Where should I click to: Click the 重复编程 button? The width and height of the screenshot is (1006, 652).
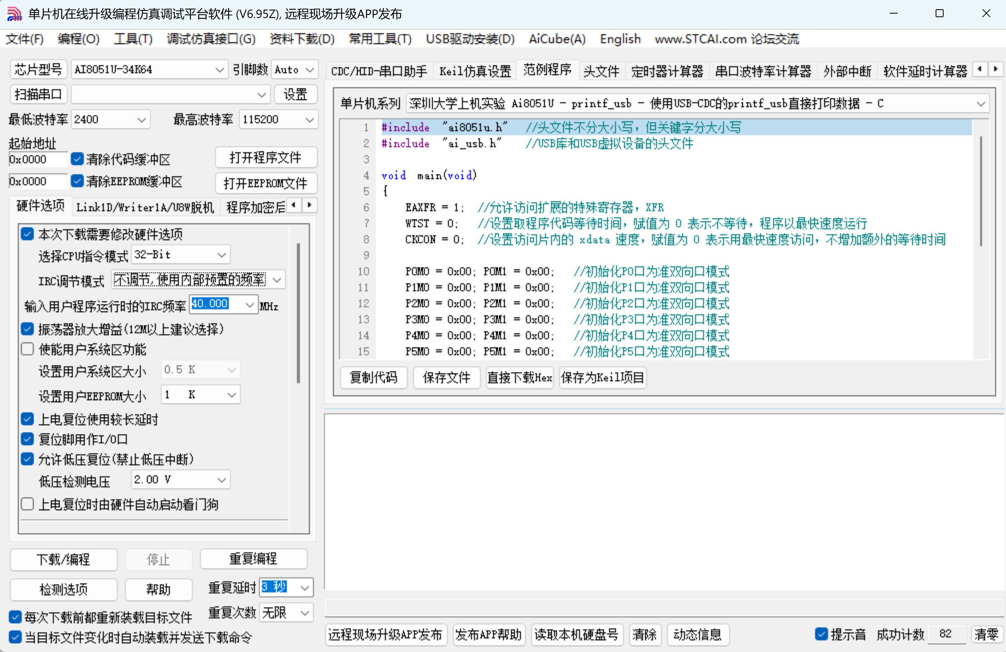[253, 559]
